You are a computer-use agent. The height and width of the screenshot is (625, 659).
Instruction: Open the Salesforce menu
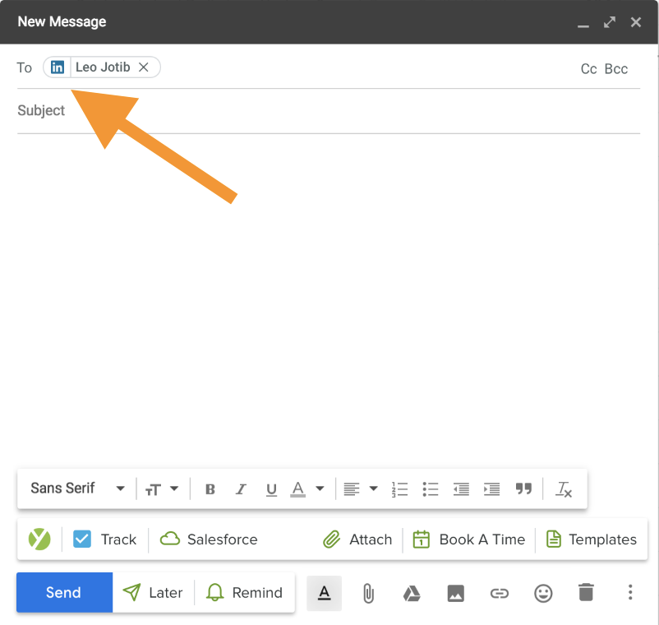(x=209, y=539)
